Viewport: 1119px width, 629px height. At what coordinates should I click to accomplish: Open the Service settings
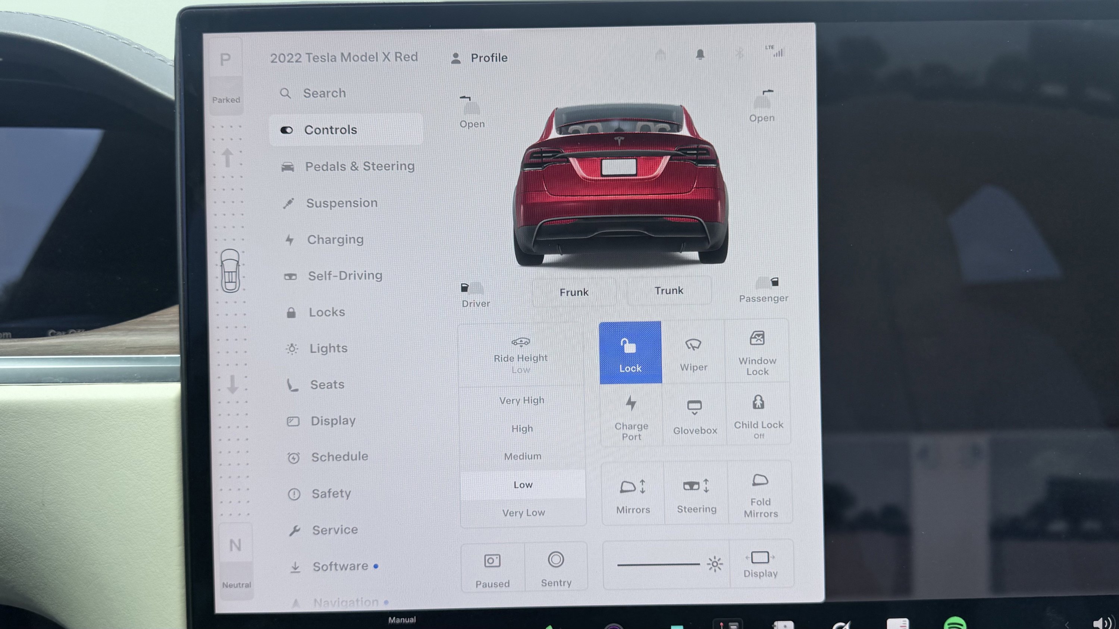tap(324, 530)
